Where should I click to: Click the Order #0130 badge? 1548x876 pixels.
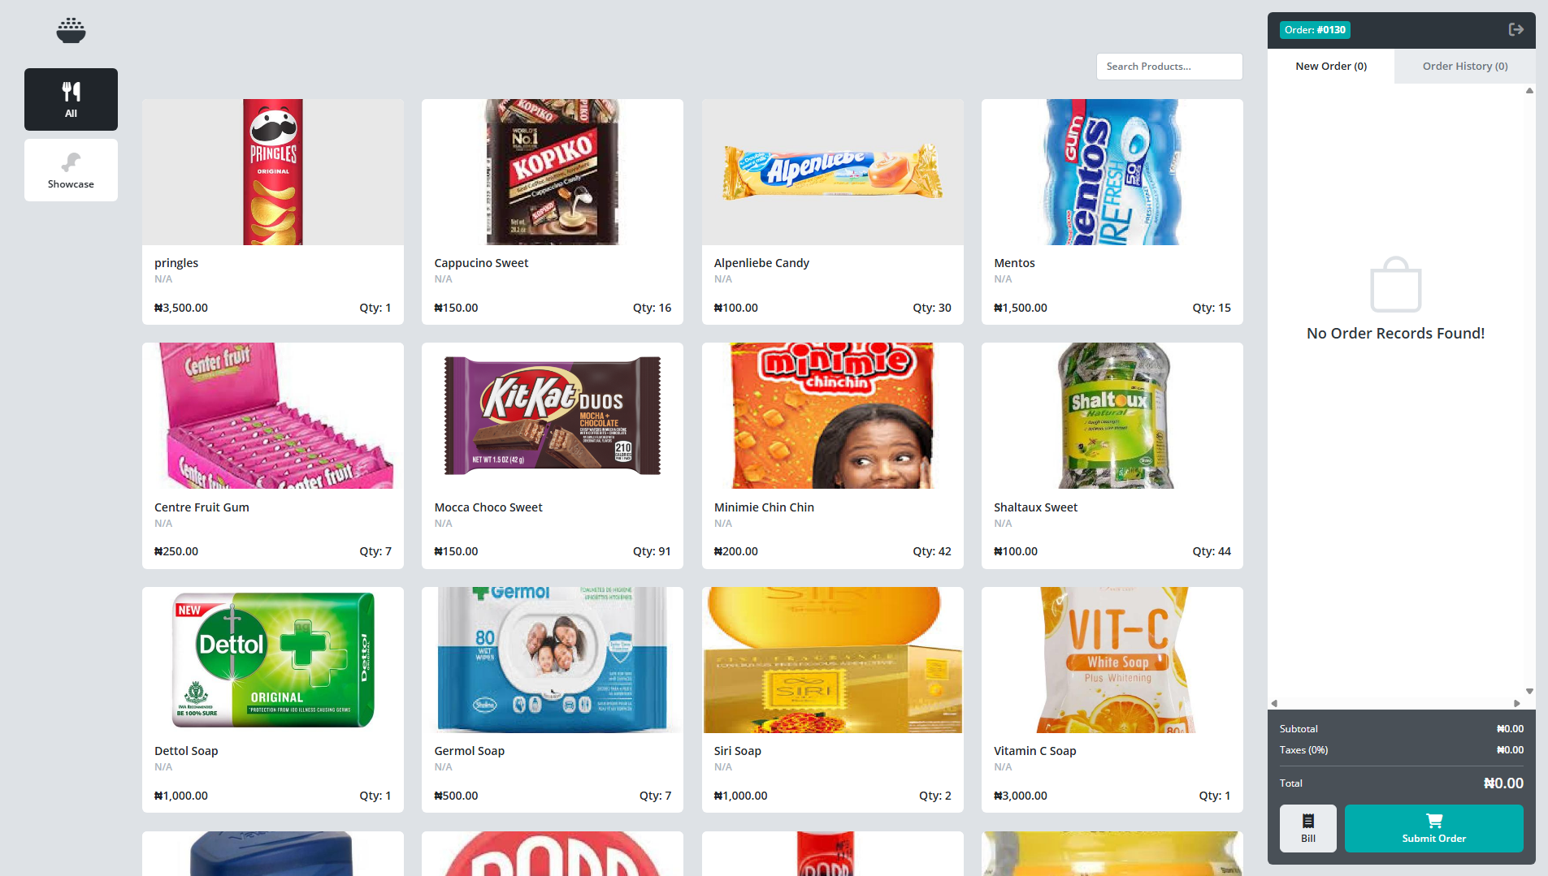coord(1315,29)
